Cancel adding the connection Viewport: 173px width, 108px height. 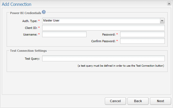click(115, 101)
